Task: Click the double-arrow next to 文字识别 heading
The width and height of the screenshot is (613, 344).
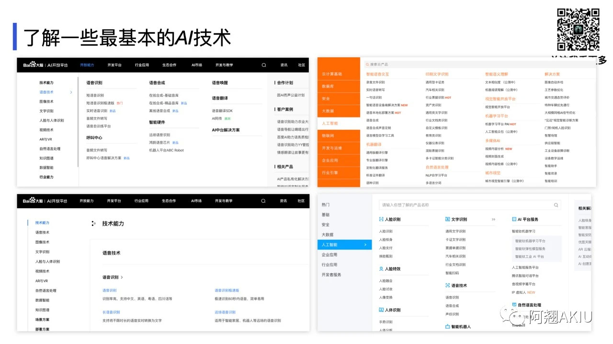Action: click(x=493, y=220)
